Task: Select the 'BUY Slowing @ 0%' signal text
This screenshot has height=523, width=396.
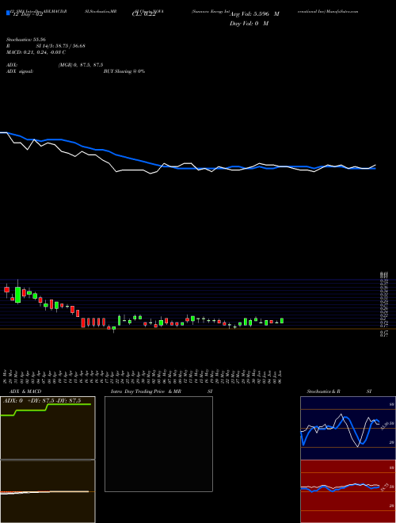Action: (124, 71)
